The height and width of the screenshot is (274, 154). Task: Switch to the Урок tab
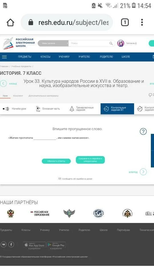5,96
